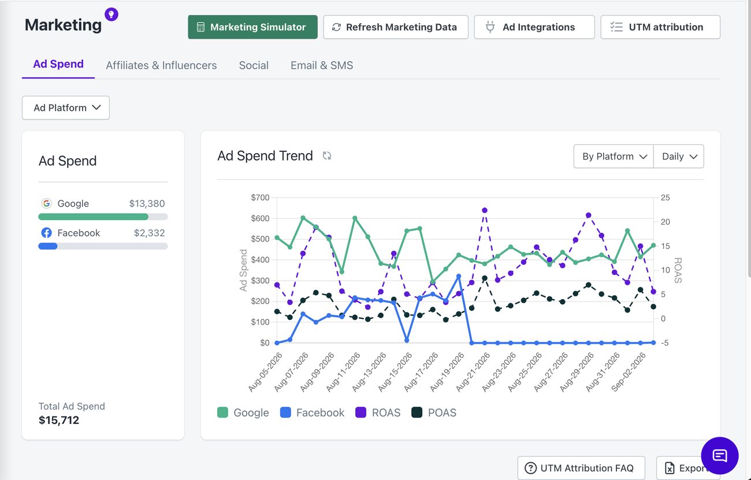Click the Google logo icon in Ad Spend card
The width and height of the screenshot is (751, 480).
point(46,203)
